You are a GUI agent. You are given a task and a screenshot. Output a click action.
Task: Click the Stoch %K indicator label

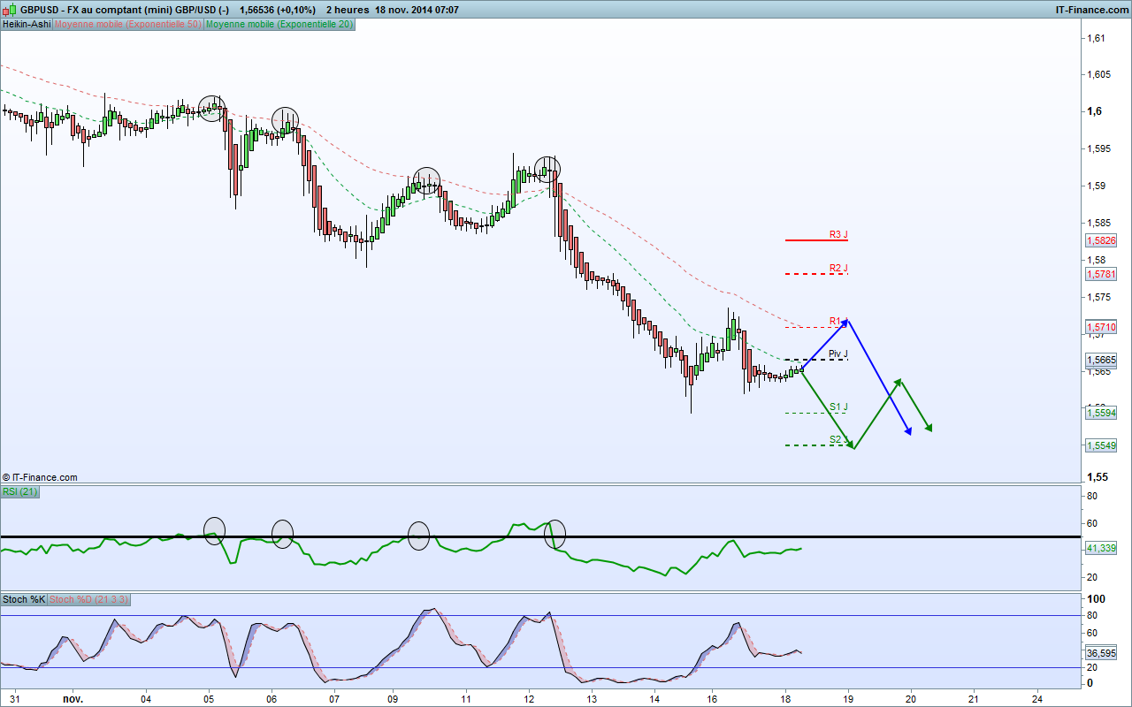(x=24, y=599)
